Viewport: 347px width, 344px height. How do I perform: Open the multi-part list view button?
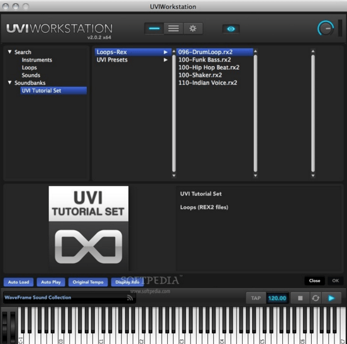pos(173,28)
